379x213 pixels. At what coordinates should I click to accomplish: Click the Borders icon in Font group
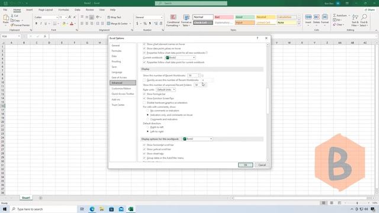click(x=55, y=24)
